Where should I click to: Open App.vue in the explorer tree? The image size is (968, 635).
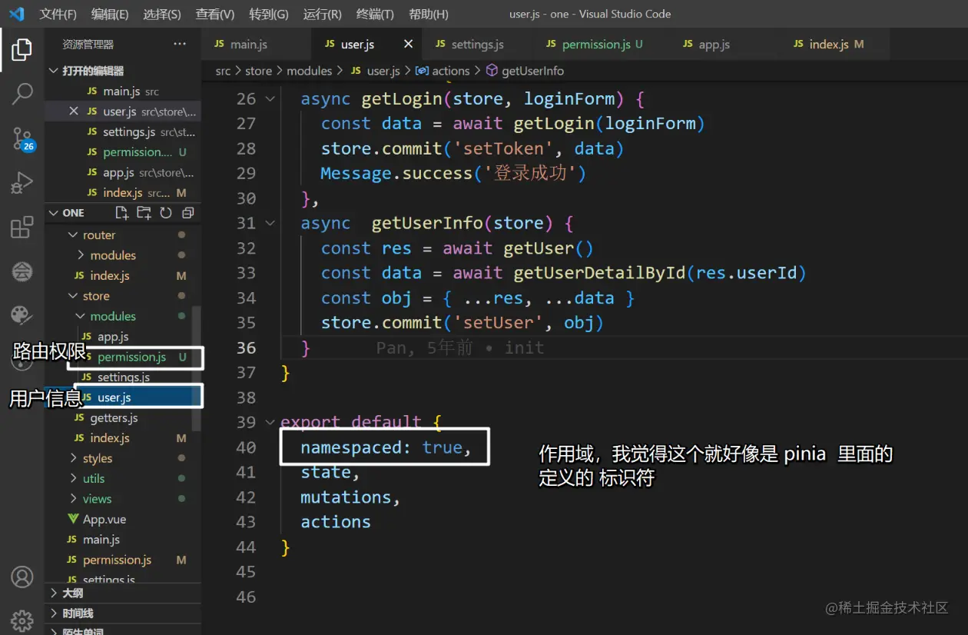coord(123,520)
